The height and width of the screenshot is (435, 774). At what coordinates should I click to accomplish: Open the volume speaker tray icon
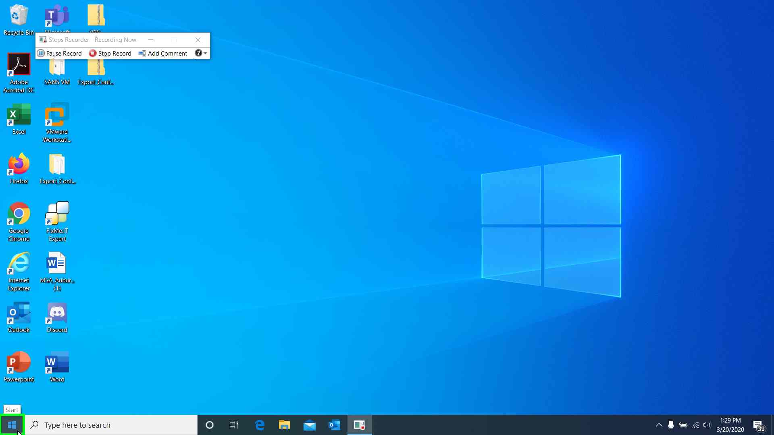707,425
